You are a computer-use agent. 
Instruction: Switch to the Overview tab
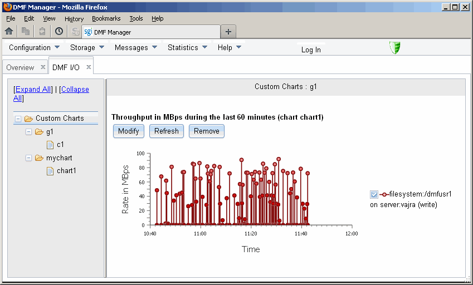(20, 67)
